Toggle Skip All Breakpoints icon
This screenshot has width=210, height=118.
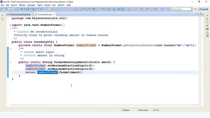[x=41, y=9]
